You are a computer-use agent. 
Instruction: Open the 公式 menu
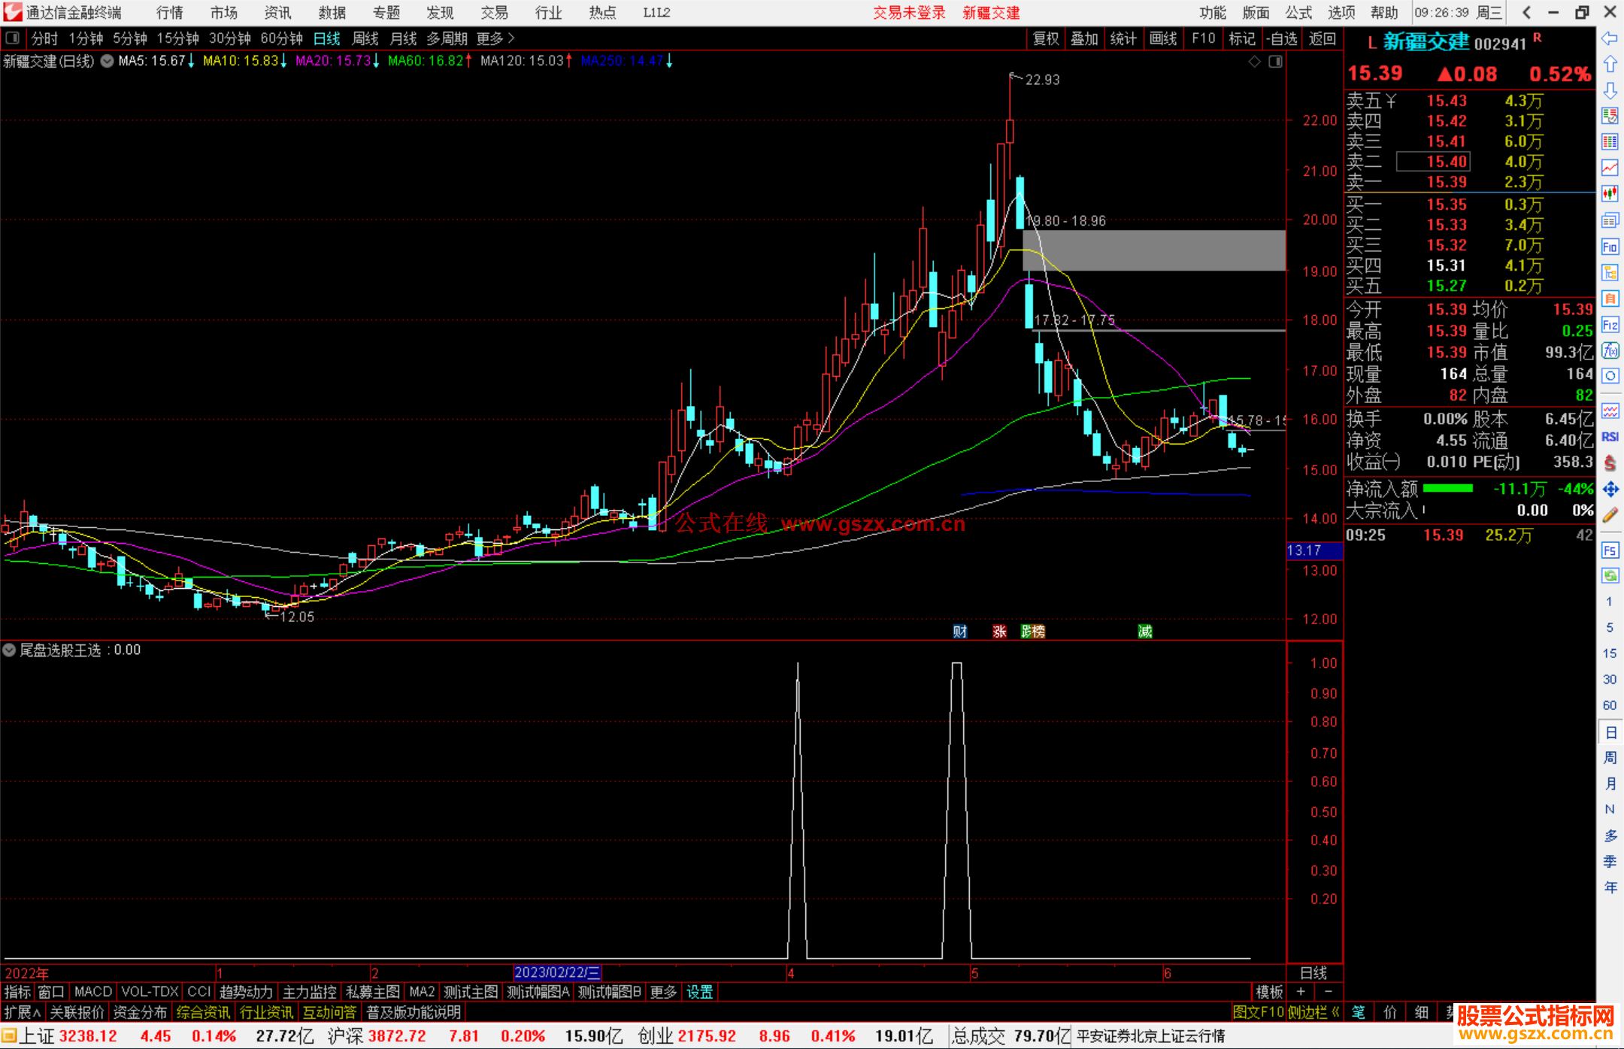click(1298, 13)
